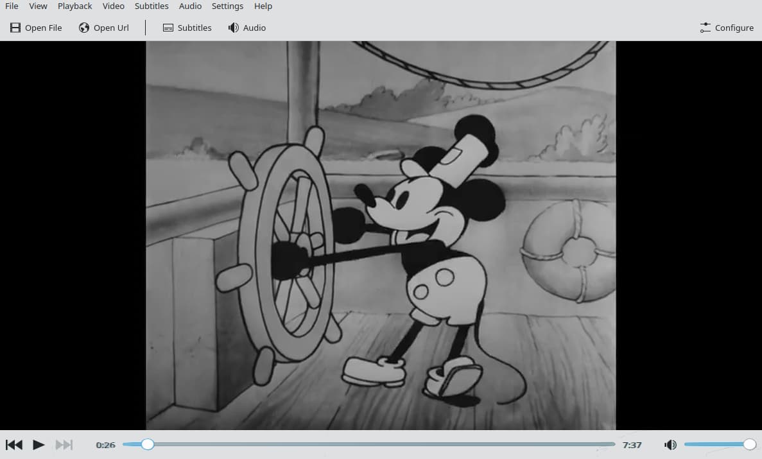The width and height of the screenshot is (762, 459).
Task: Click the Subtitles toolbar button
Action: 187,28
